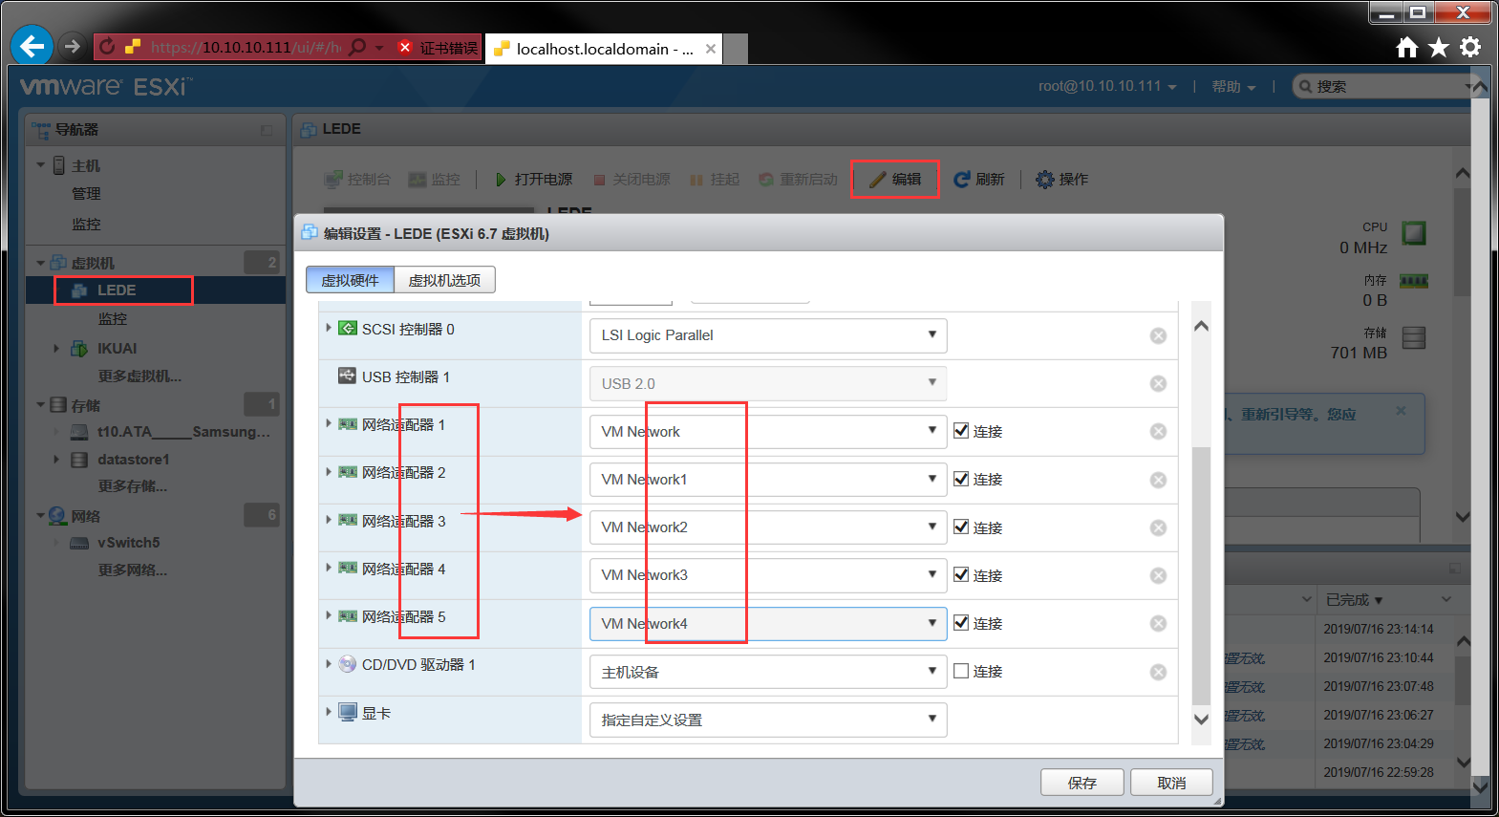Image resolution: width=1499 pixels, height=817 pixels.
Task: Open browser settings gear icon
Action: (1470, 48)
